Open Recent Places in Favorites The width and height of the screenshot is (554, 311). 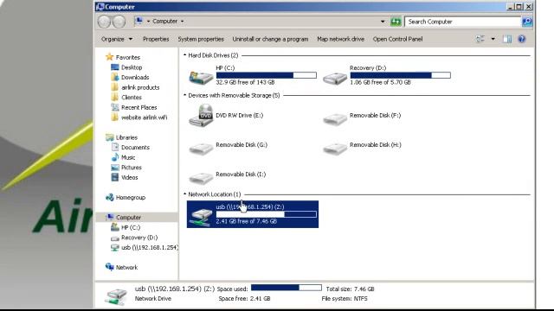coord(138,107)
